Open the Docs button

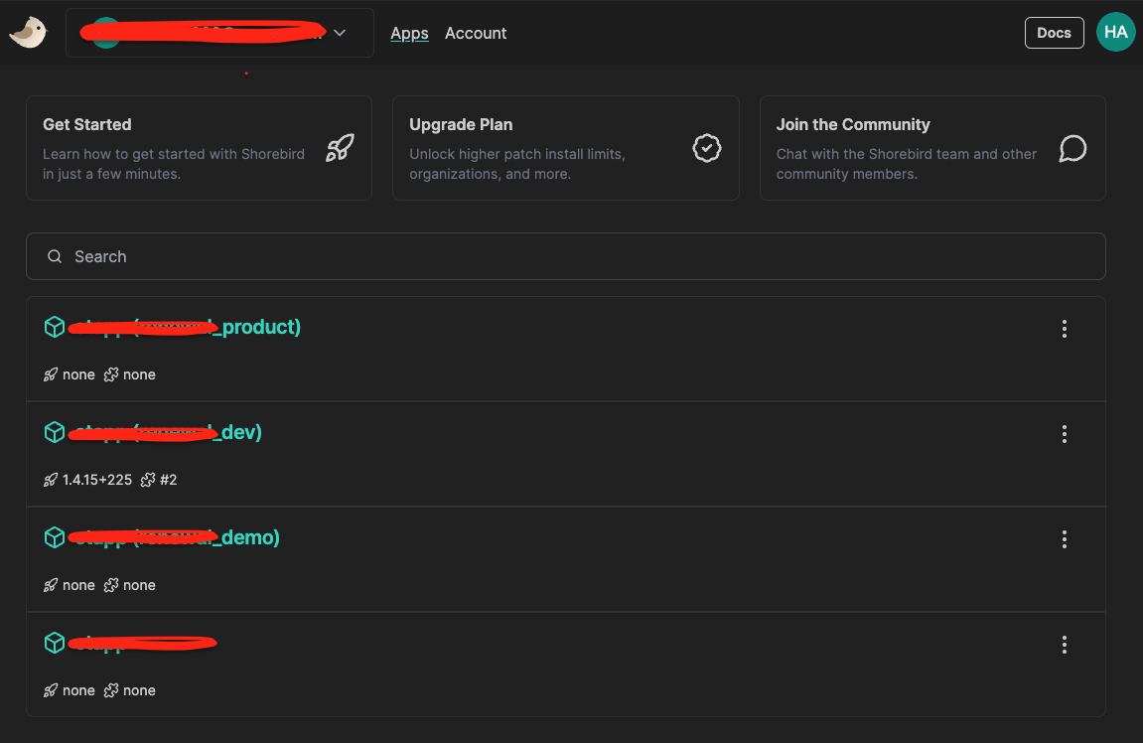point(1054,33)
